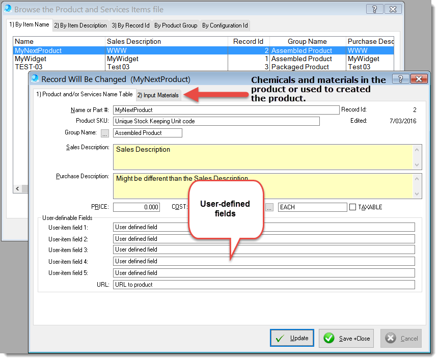Cancel the record change dialog

click(x=401, y=338)
